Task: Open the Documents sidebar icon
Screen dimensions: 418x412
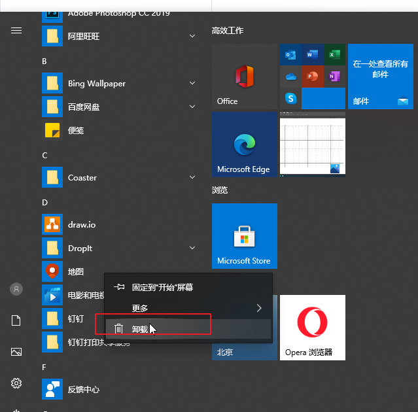Action: (x=16, y=320)
